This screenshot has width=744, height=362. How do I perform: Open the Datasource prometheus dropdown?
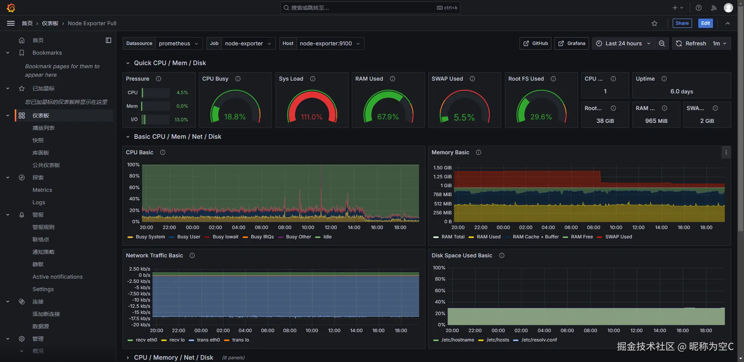[x=179, y=43]
